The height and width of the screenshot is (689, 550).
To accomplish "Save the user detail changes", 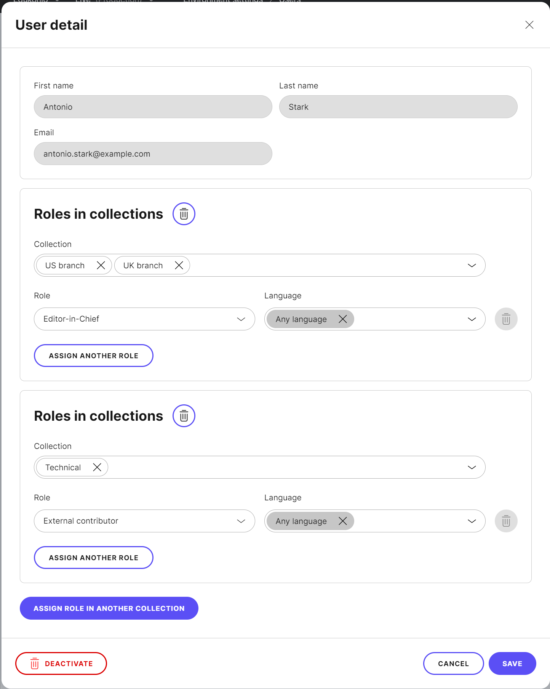I will coord(512,663).
